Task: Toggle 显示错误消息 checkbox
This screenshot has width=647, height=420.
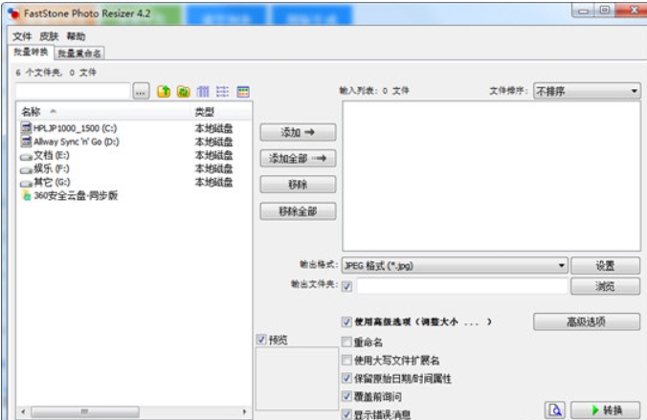Action: [x=346, y=414]
